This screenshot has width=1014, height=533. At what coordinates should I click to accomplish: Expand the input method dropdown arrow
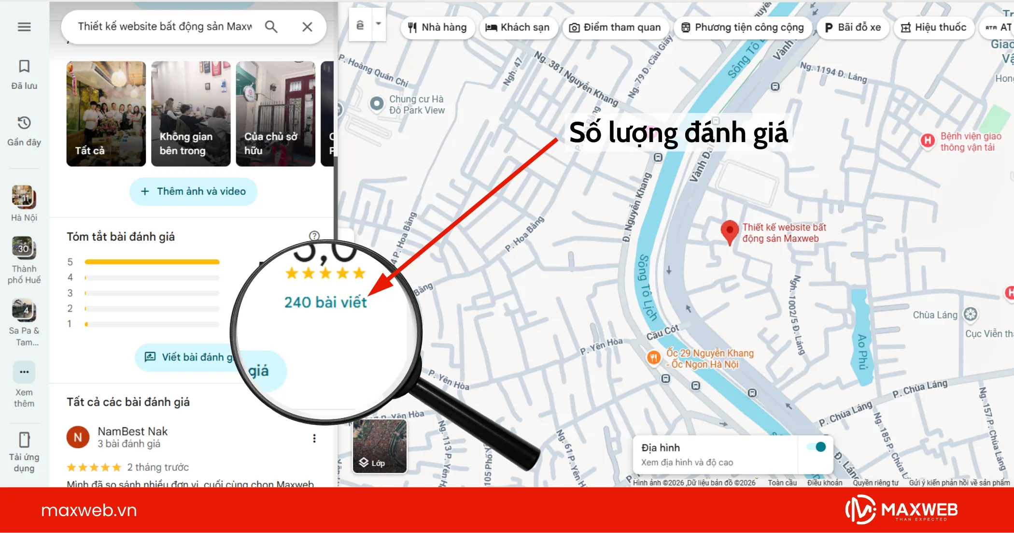pos(378,23)
